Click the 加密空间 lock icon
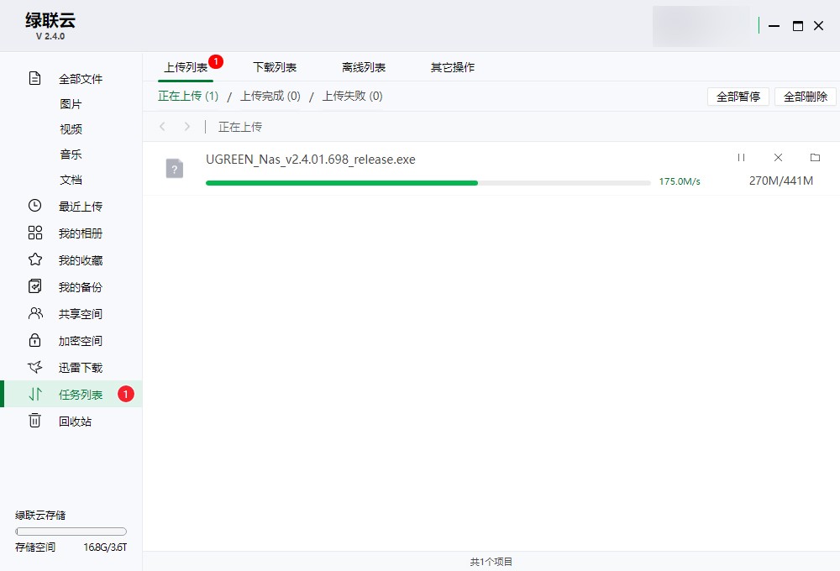840x571 pixels. (34, 339)
